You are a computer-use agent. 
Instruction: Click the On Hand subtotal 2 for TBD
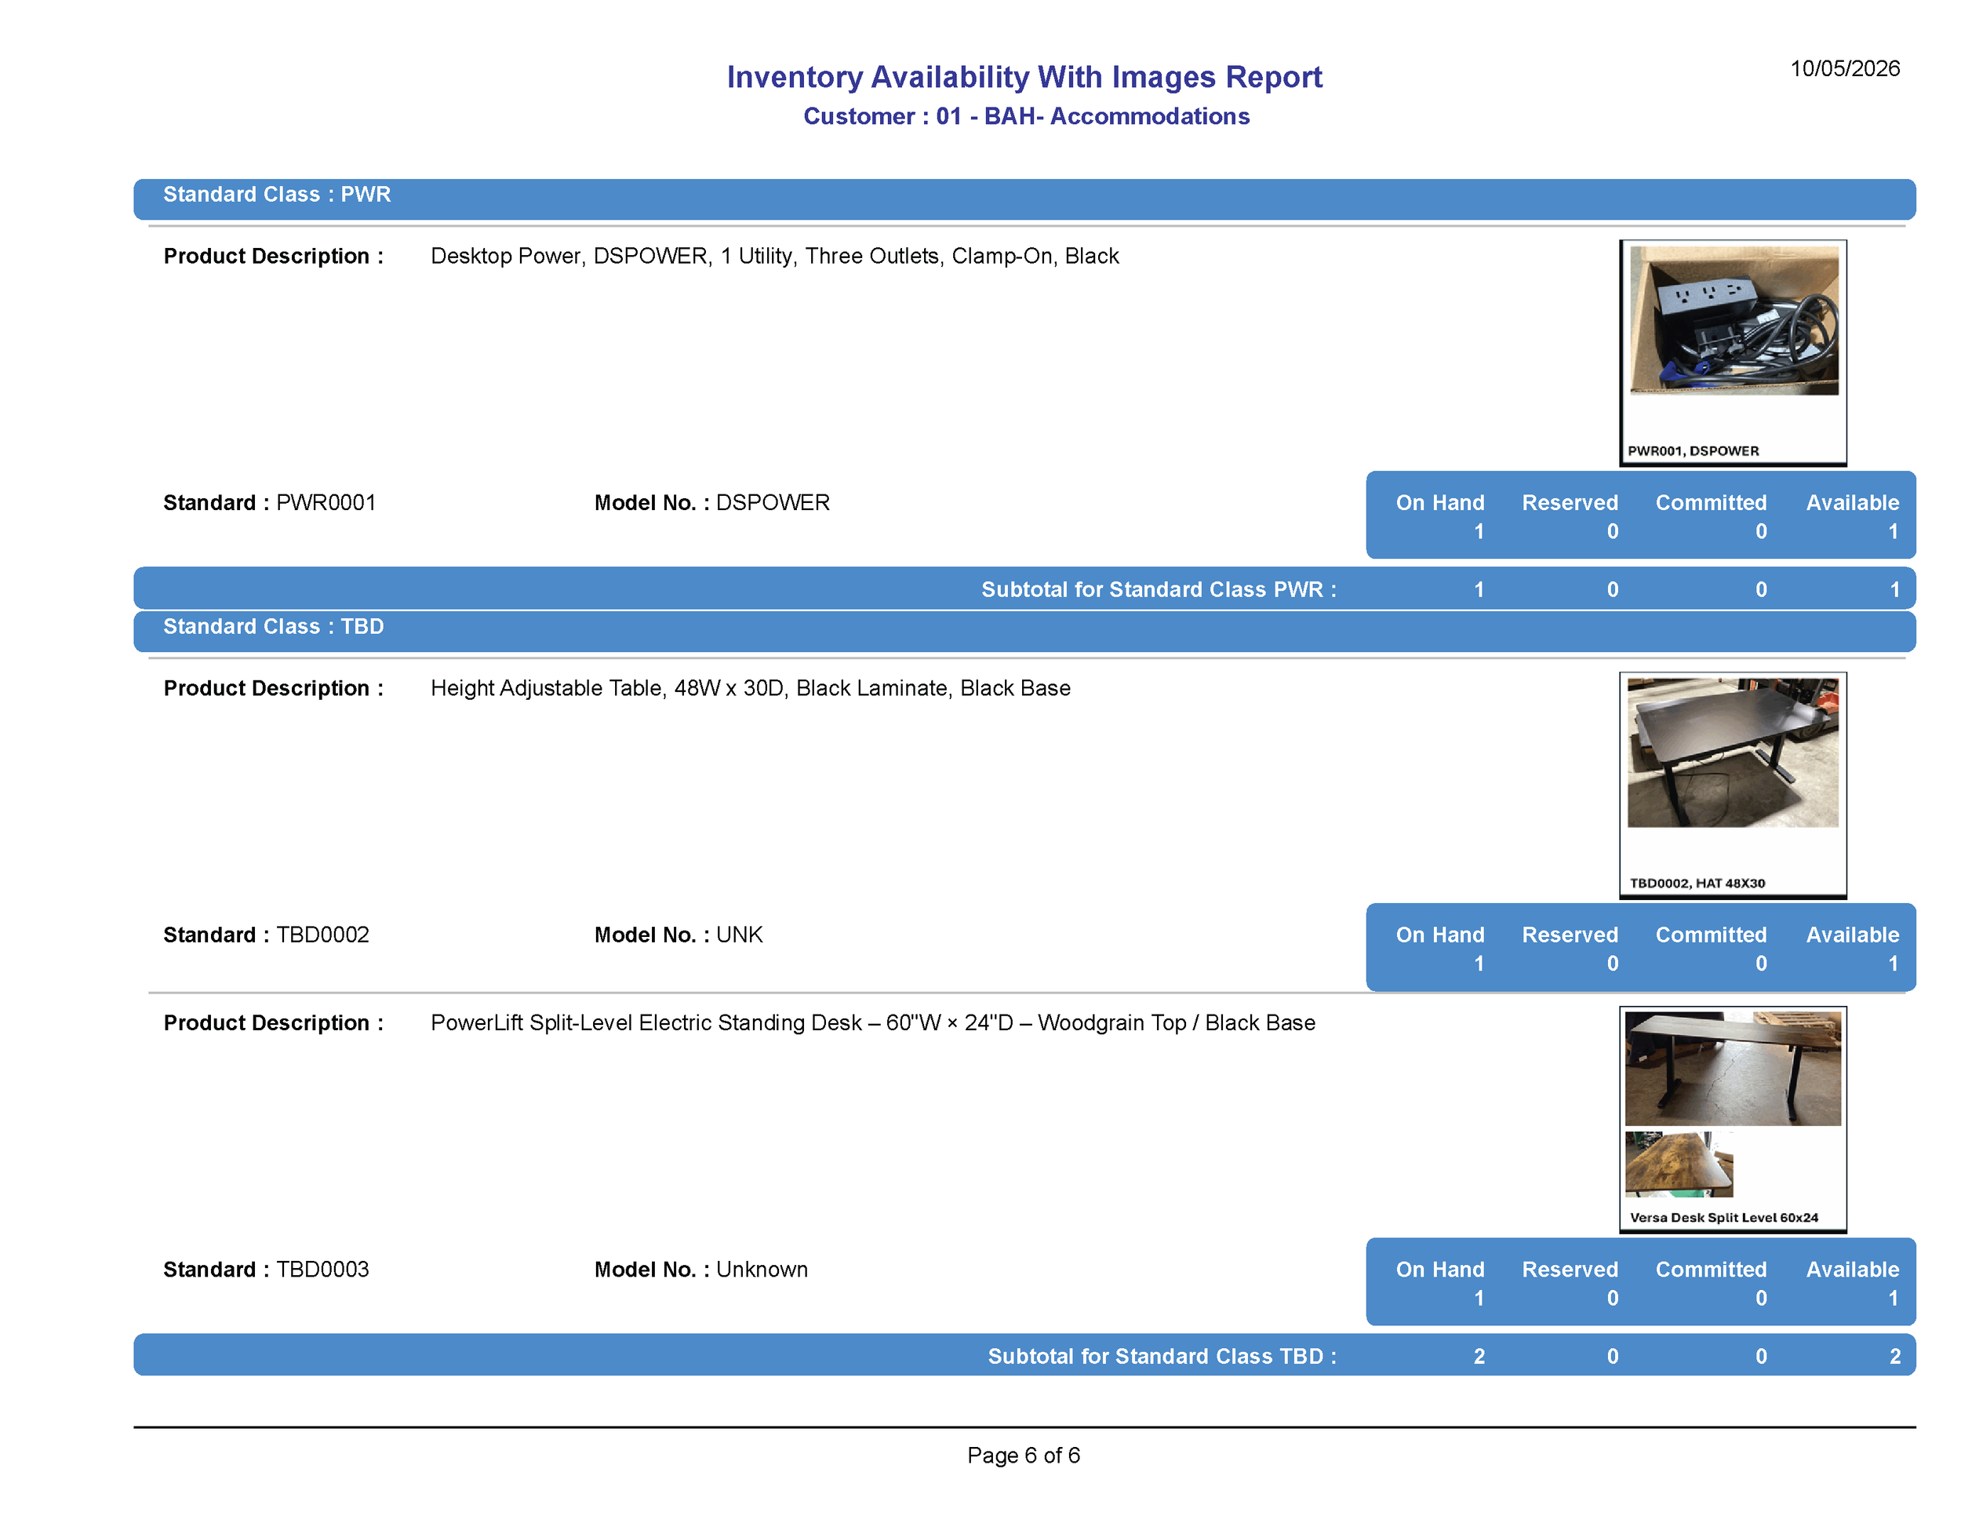[x=1479, y=1357]
